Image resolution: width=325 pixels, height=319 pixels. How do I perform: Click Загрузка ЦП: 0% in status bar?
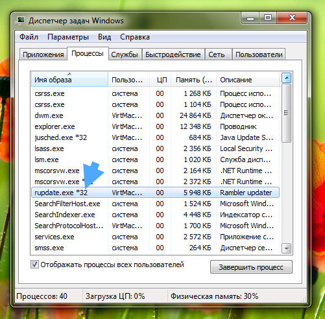point(115,296)
